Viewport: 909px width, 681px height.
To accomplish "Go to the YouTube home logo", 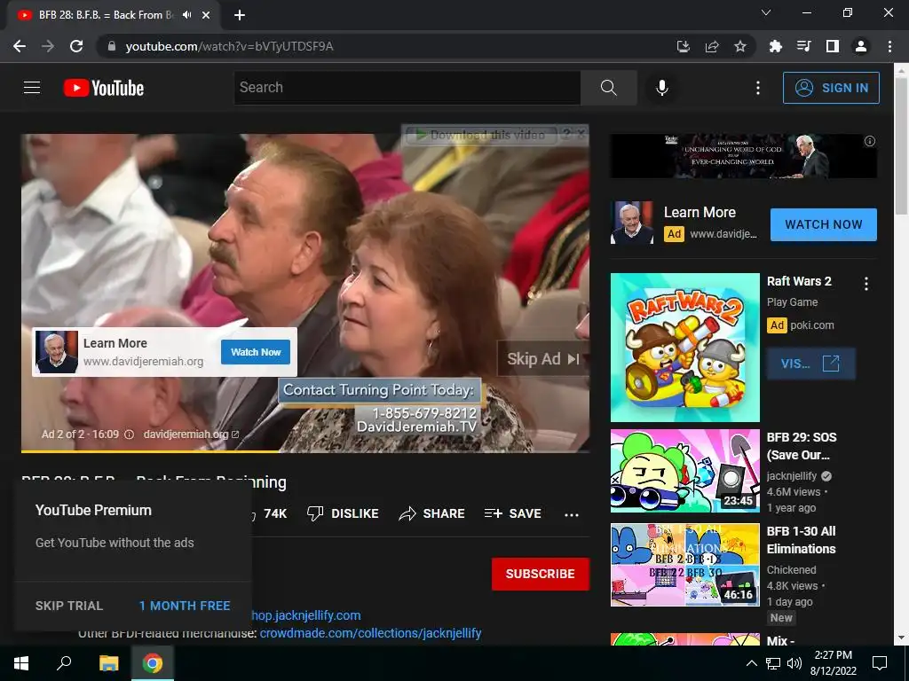I will 104,88.
